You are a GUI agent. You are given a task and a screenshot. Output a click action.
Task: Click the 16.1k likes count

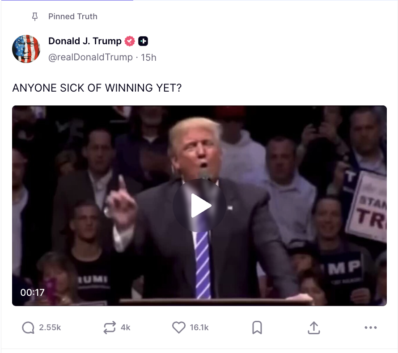pos(199,328)
